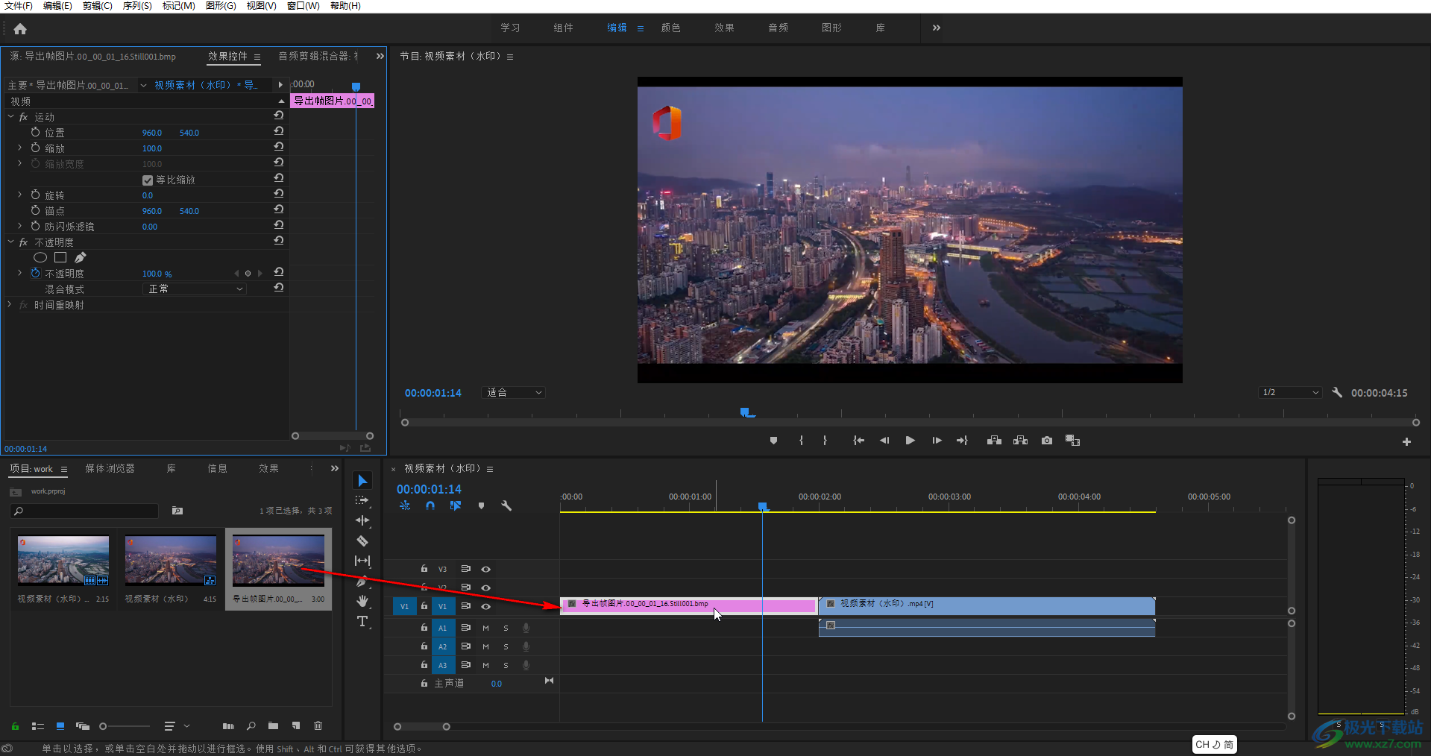Select free draw bezier pen mask
Viewport: 1431px width, 756px height.
click(x=81, y=257)
